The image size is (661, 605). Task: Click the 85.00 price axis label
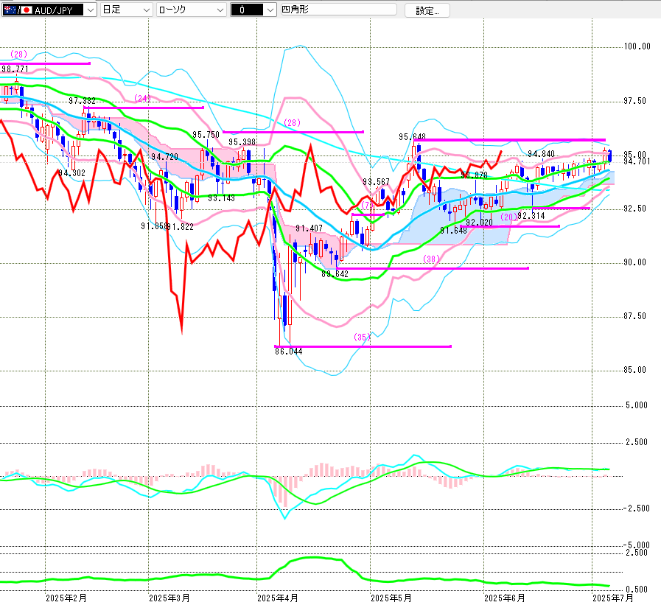click(635, 370)
